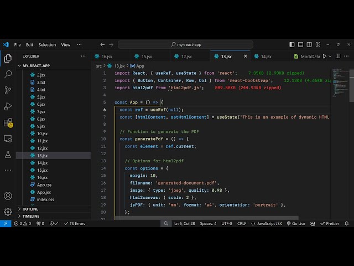354x266 pixels.
Task: Open the Manage gear icon
Action: click(8, 211)
